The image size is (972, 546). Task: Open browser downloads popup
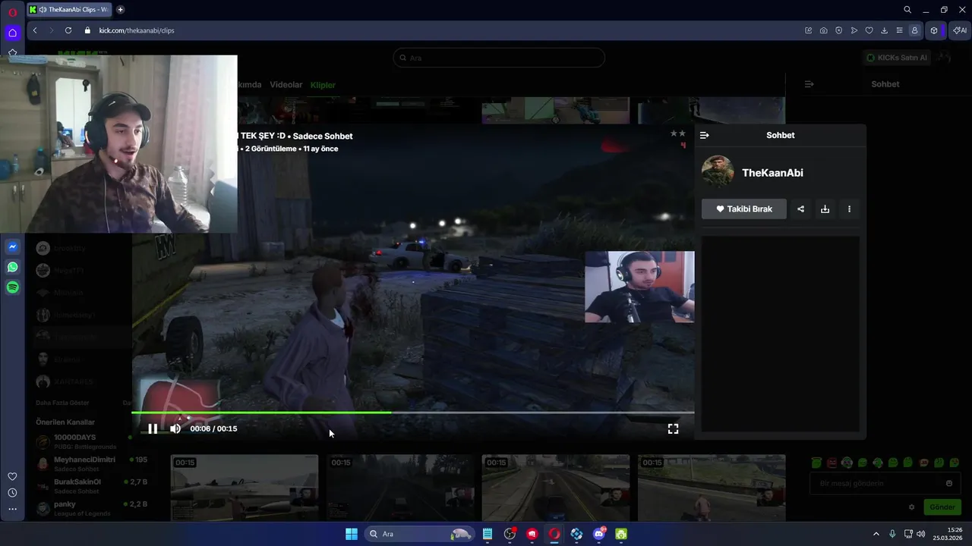tap(885, 30)
